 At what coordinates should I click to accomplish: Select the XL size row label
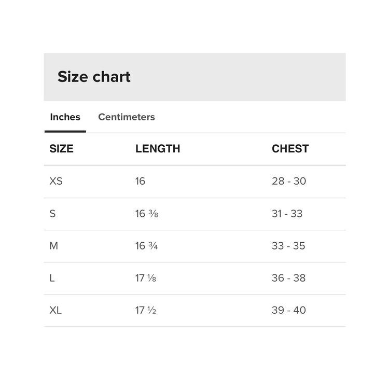coord(55,310)
